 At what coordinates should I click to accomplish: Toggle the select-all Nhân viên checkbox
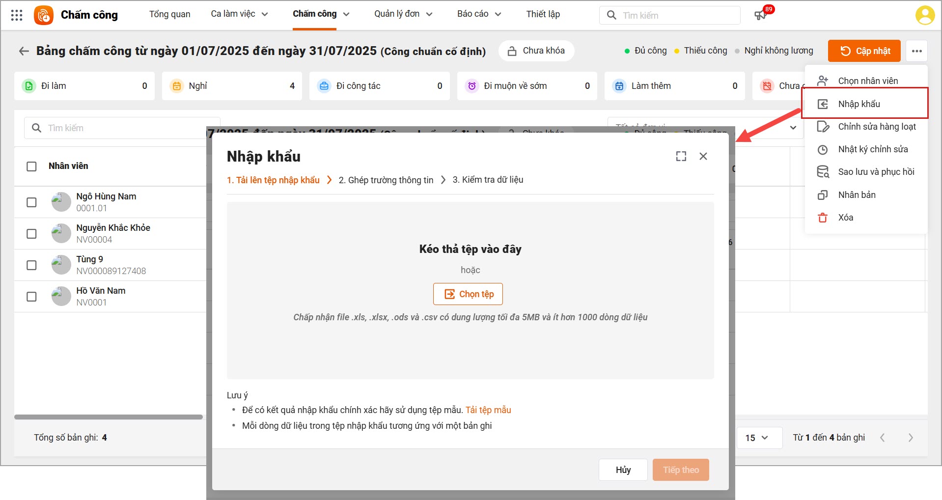coord(31,167)
